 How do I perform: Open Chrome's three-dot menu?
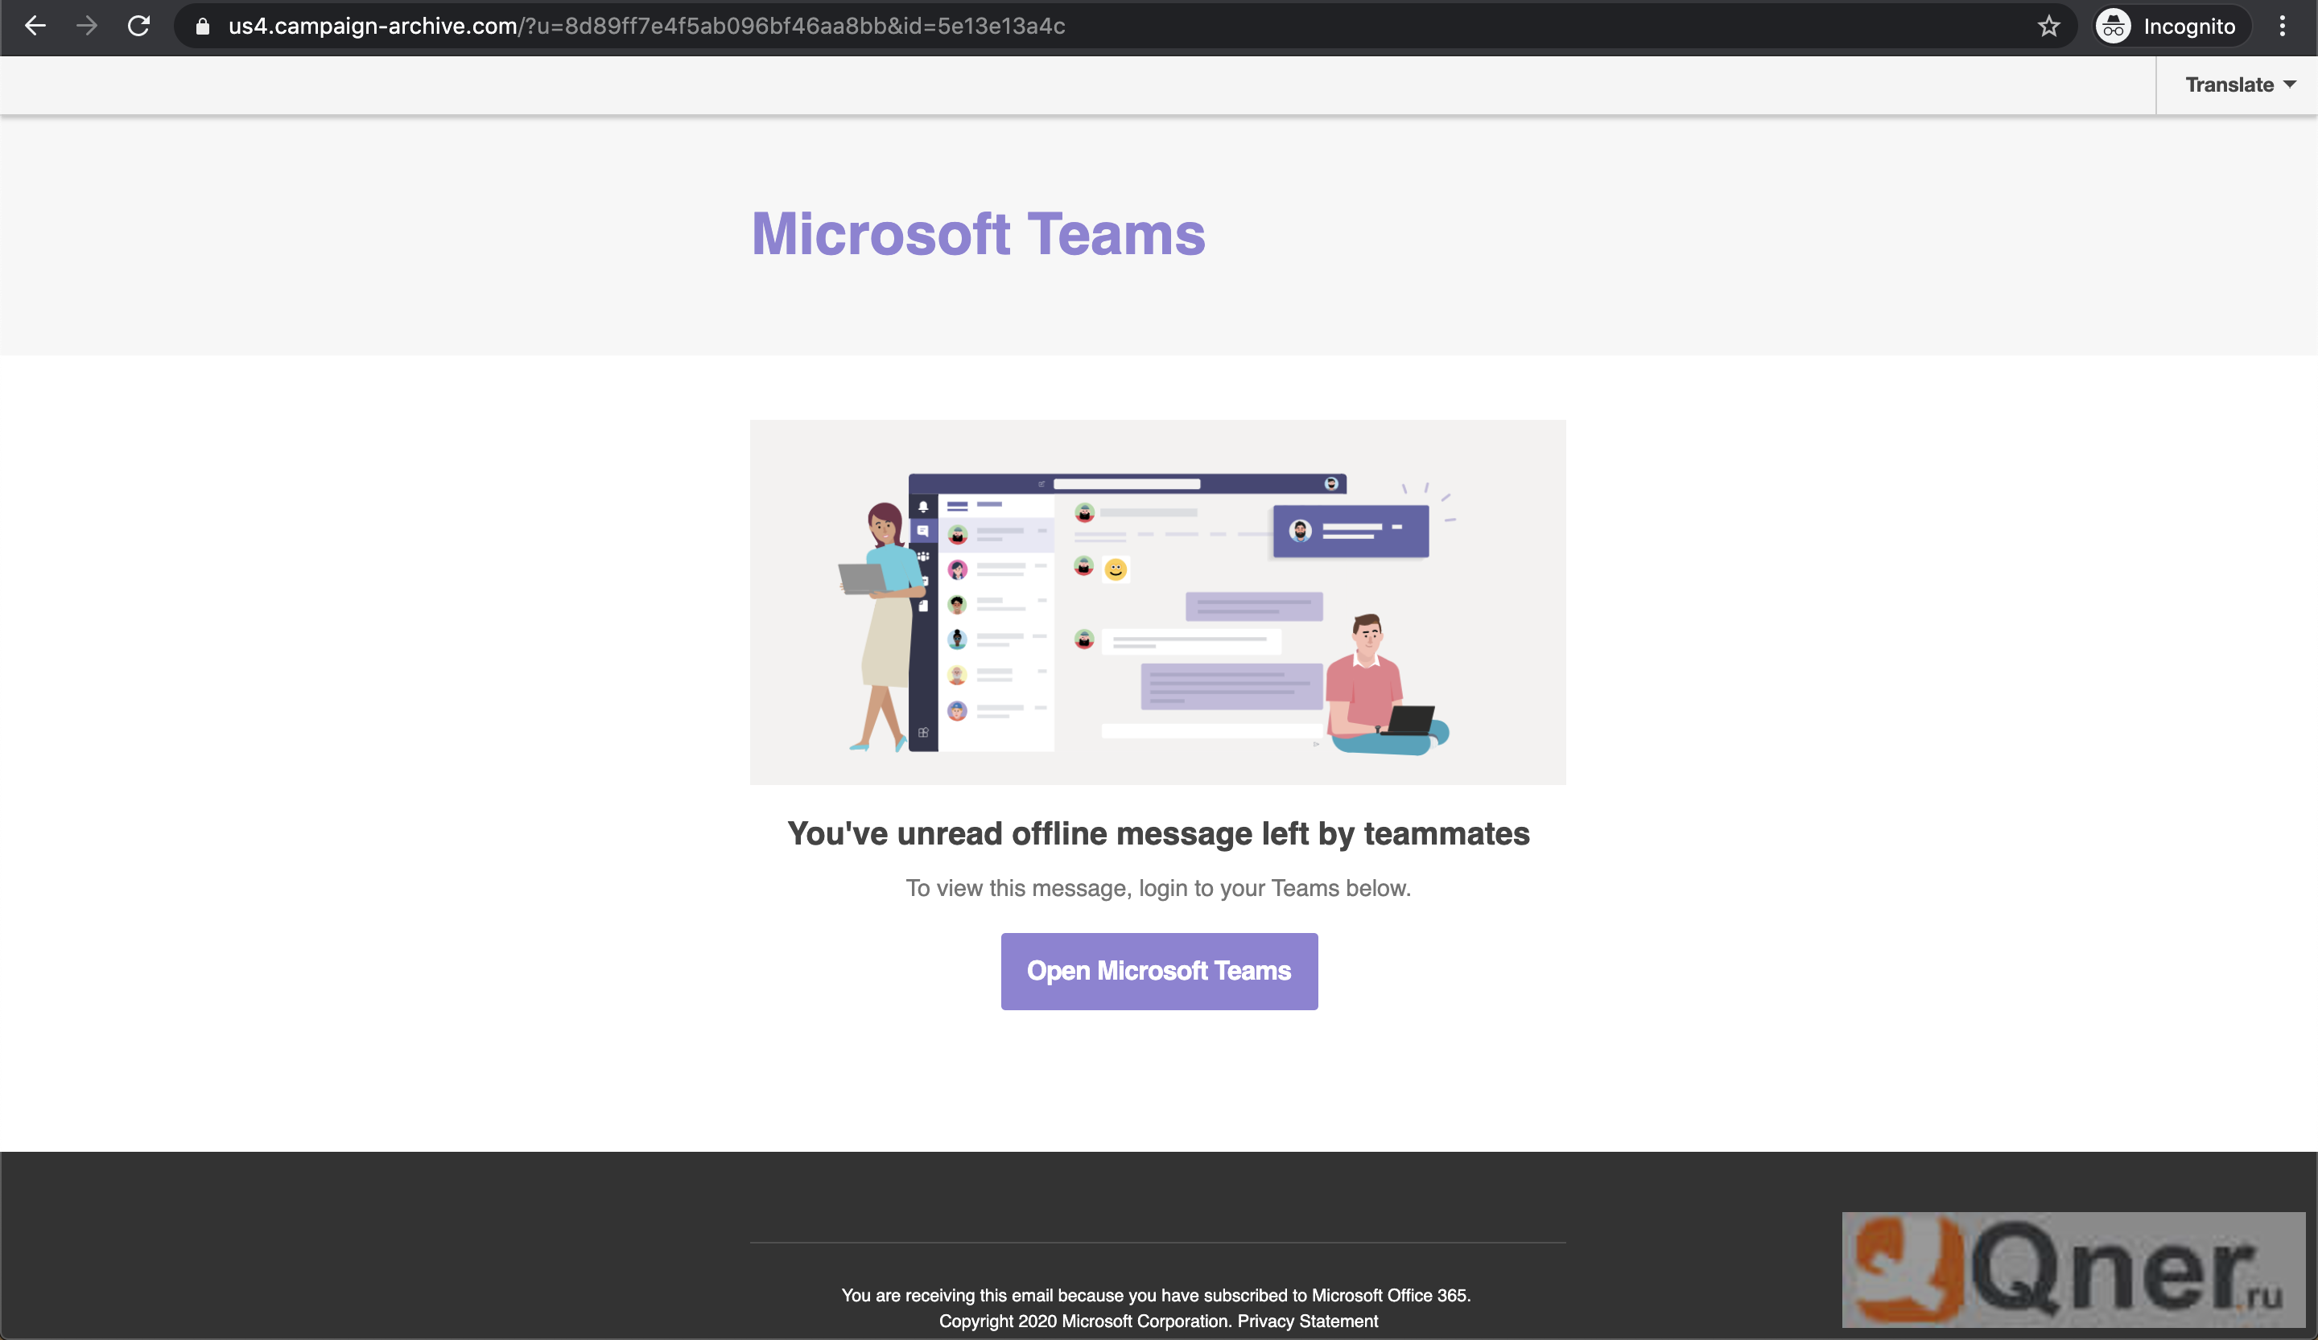coord(2282,27)
